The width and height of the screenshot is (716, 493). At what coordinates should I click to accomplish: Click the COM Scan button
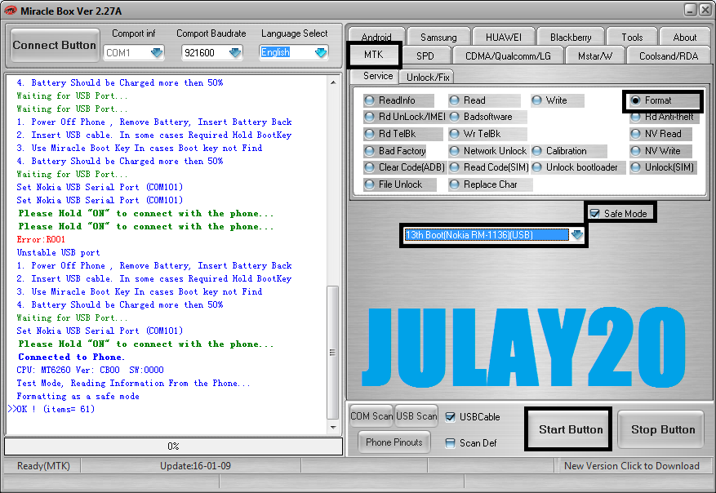coord(371,415)
